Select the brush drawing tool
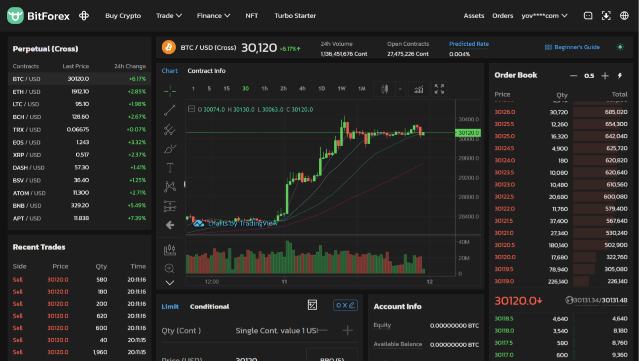This screenshot has height=361, width=639. tap(170, 149)
